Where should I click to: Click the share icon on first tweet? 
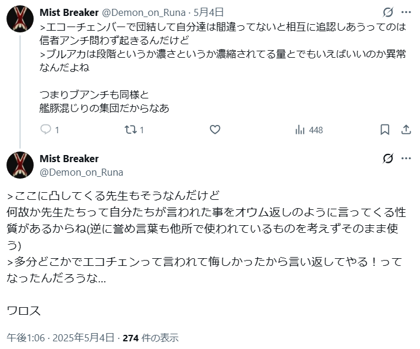tap(406, 130)
